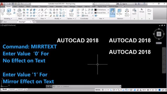
Task: Open the annotation scale 1:1 dropdown
Action: pos(144,90)
